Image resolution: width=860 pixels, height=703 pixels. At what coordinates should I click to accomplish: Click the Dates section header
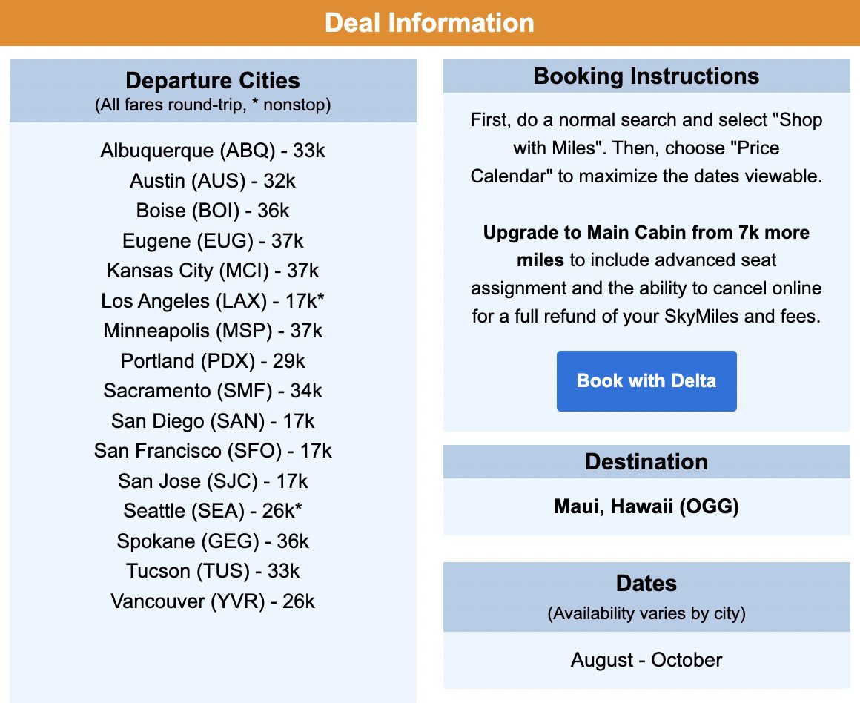[646, 584]
